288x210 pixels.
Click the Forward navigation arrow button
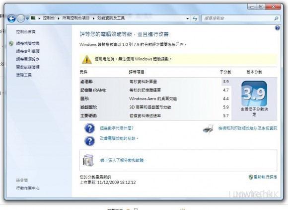(20, 18)
